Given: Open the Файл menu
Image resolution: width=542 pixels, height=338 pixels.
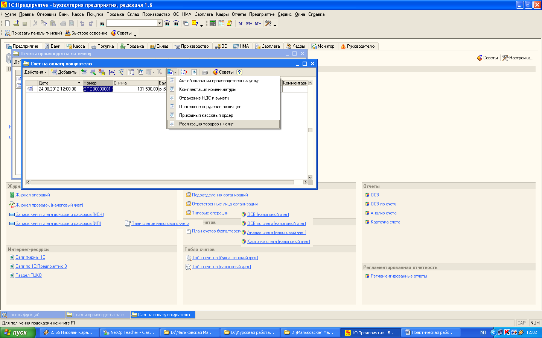Looking at the screenshot, I should tap(11, 14).
